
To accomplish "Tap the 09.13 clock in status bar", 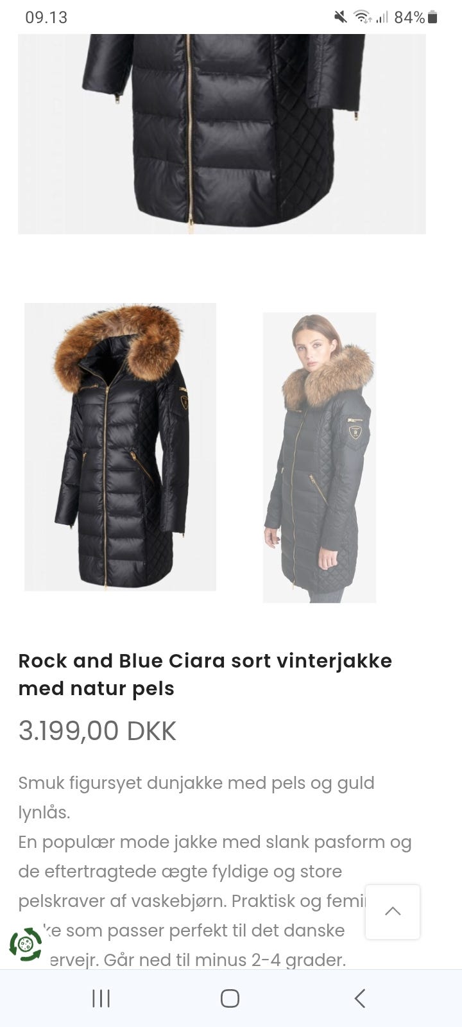I will click(x=46, y=17).
